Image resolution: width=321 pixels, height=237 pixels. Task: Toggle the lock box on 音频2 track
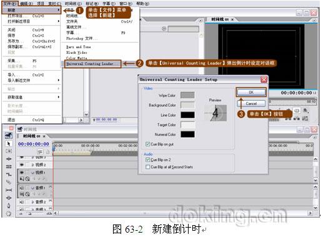(27, 202)
